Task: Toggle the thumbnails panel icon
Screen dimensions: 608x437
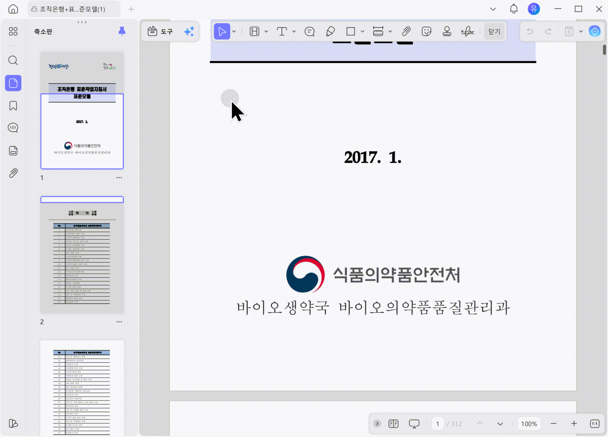Action: coord(13,83)
